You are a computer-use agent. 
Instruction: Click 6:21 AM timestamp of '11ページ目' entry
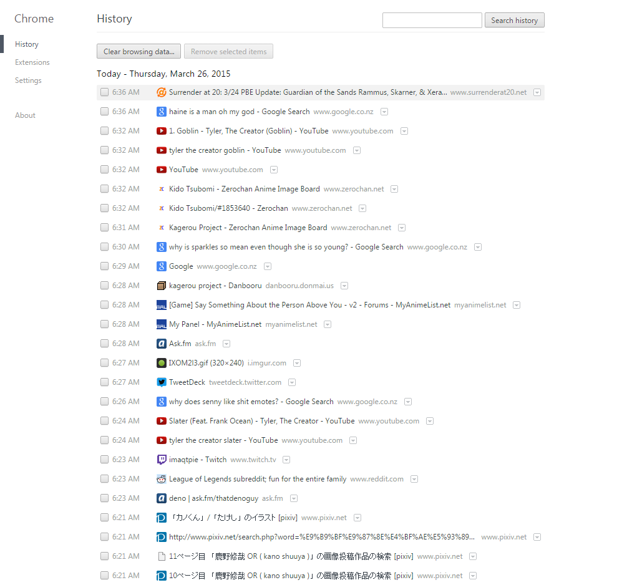point(126,556)
